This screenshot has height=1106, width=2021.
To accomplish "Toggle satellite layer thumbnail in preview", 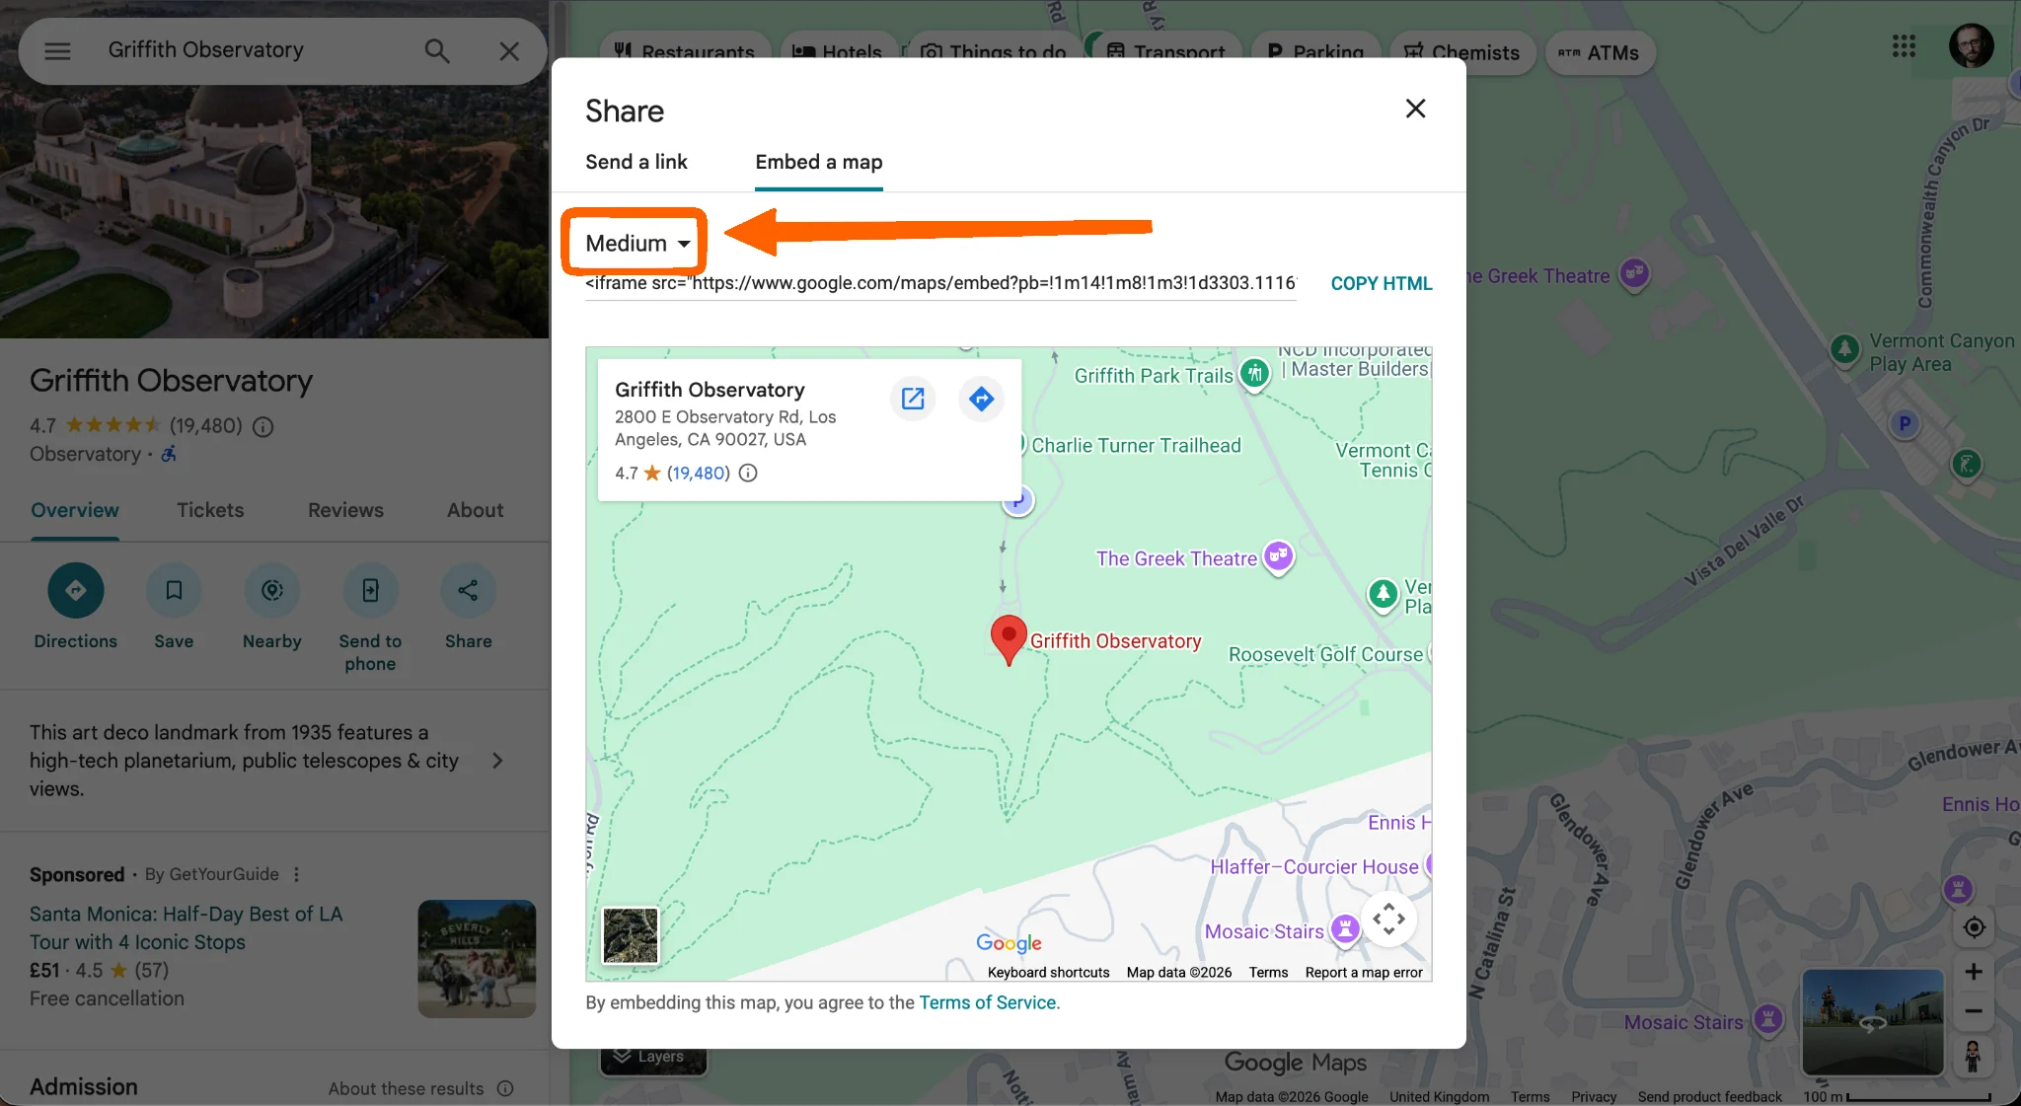I will point(631,935).
